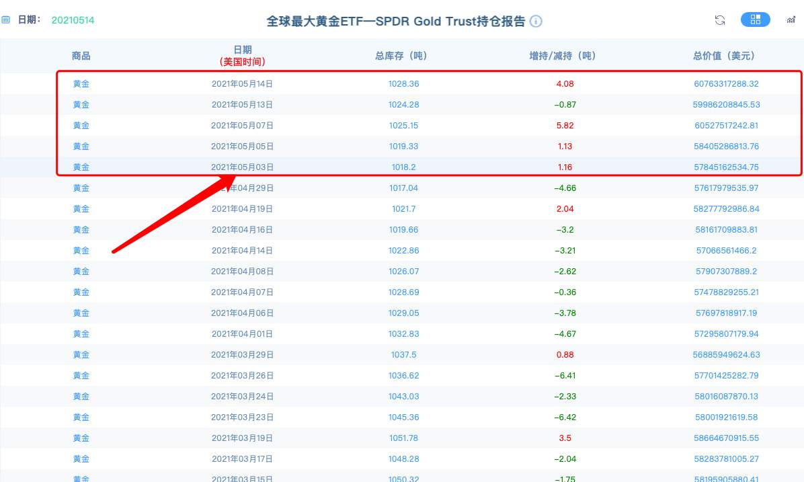
Task: Click the inventory value 1029.05
Action: click(x=403, y=313)
